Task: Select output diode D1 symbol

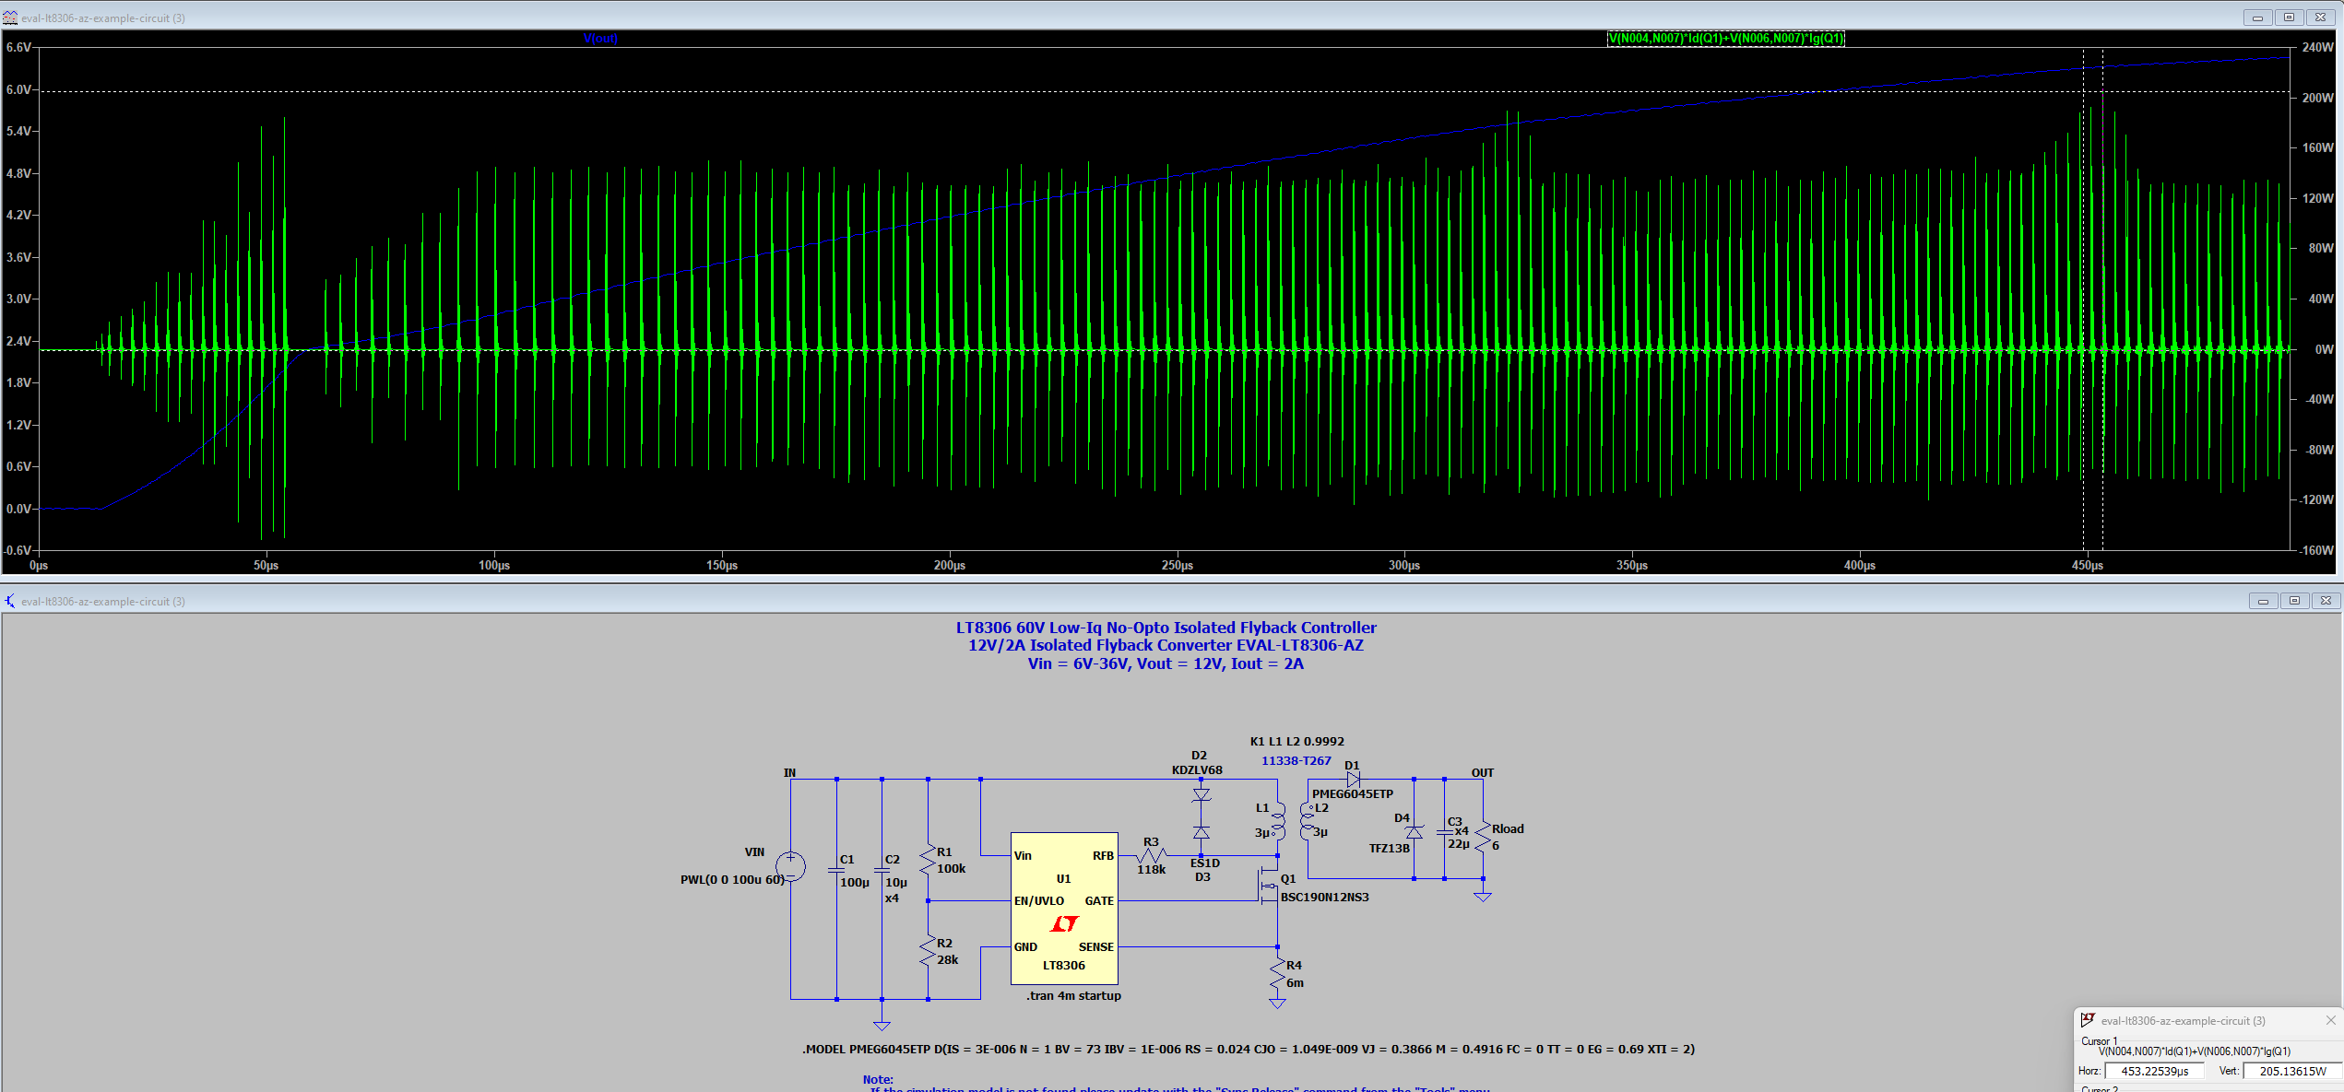Action: pos(1353,780)
